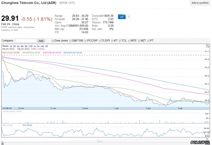Select the NZT comparison checkbox
212x145 pixels.
[x=139, y=41]
